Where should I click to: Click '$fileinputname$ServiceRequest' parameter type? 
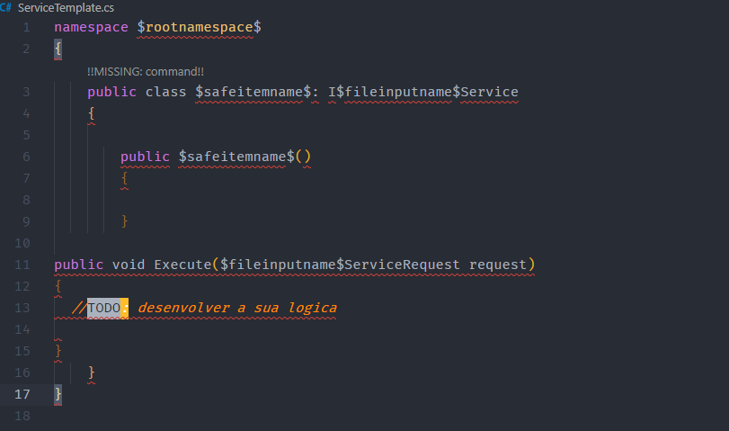pos(340,265)
